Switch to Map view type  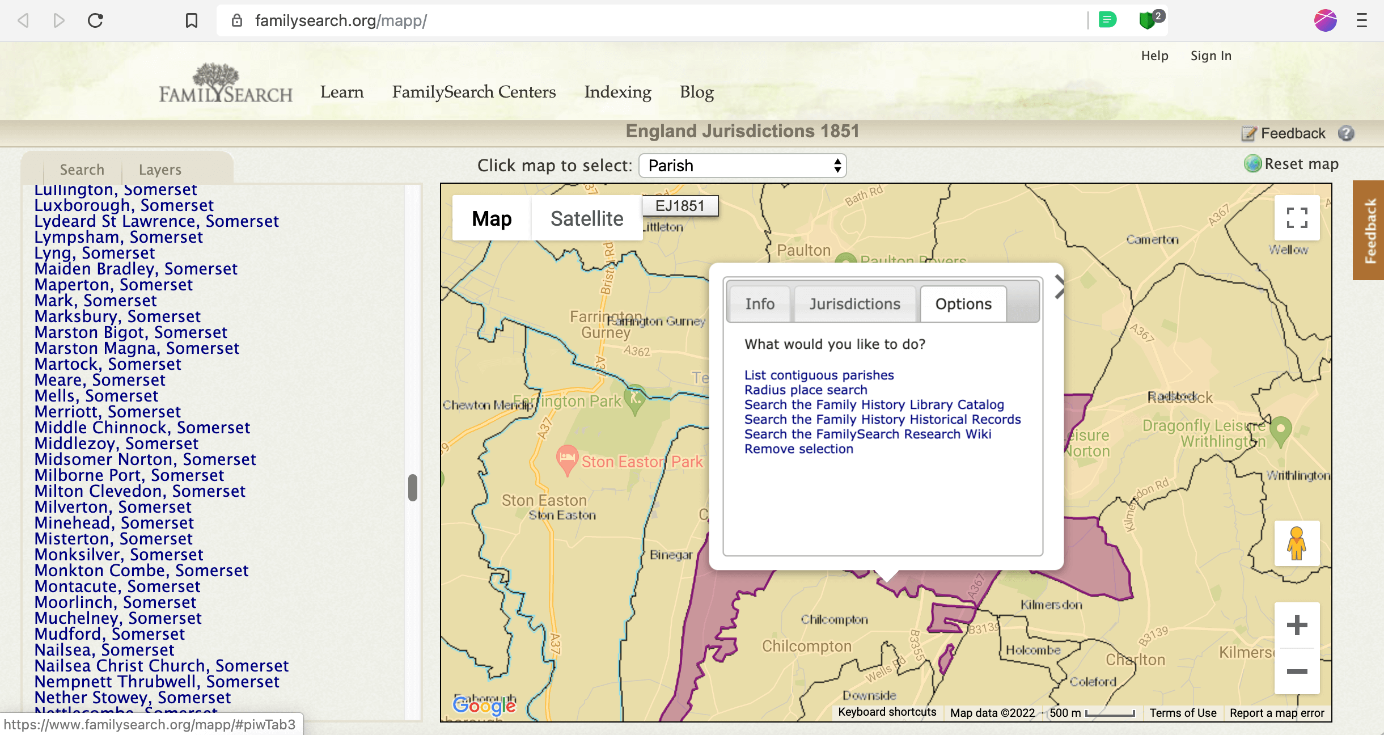click(492, 218)
